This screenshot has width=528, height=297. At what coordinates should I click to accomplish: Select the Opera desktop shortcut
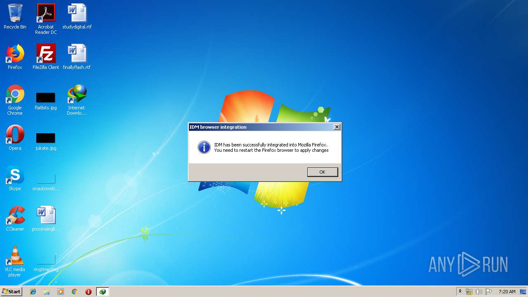(15, 138)
